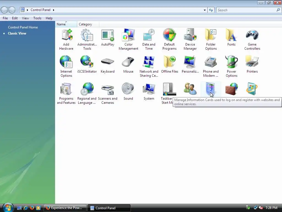Open the Windows Firewall brick-wall icon

pyautogui.click(x=231, y=89)
